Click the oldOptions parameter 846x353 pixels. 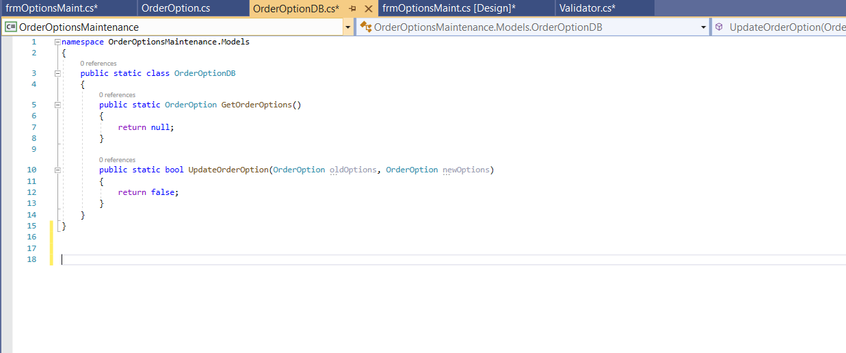pyautogui.click(x=353, y=170)
